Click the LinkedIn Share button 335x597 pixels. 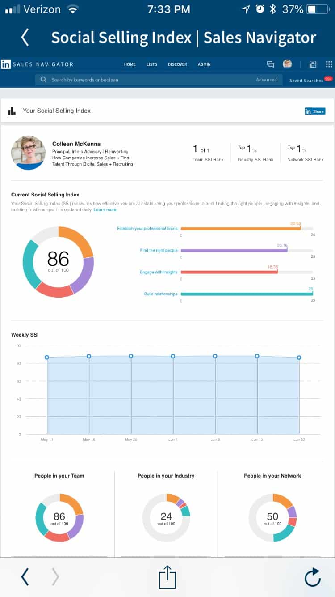click(314, 111)
